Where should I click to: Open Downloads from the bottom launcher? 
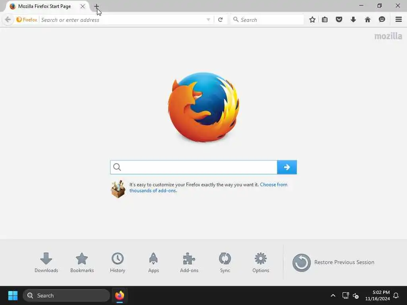coord(46,263)
